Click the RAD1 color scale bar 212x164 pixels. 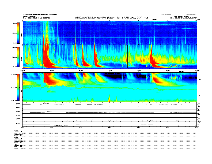18,57
